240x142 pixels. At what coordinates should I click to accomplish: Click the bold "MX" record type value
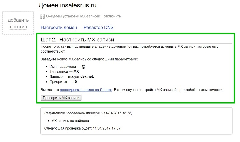click(76, 71)
